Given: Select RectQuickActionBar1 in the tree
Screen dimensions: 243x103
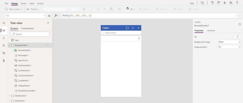Looking at the screenshot, I should pyautogui.click(x=27, y=91).
